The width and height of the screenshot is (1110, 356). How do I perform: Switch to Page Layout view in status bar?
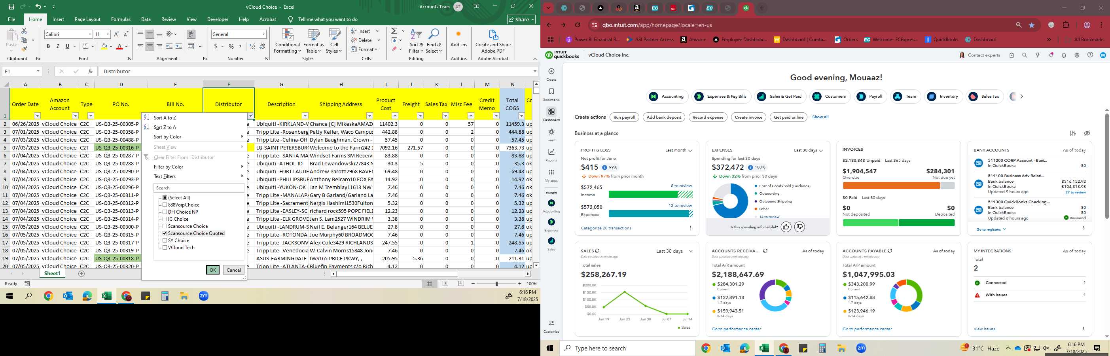click(x=445, y=283)
